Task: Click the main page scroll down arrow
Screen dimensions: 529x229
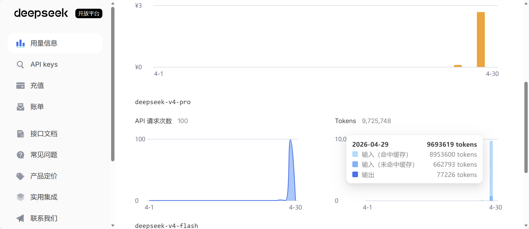Action: coord(526,226)
